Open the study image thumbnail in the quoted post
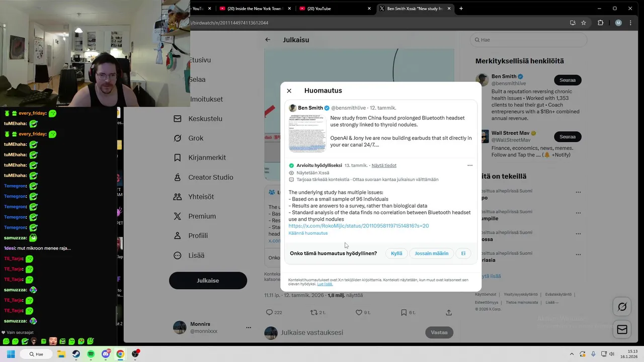The image size is (644, 362). click(x=307, y=134)
